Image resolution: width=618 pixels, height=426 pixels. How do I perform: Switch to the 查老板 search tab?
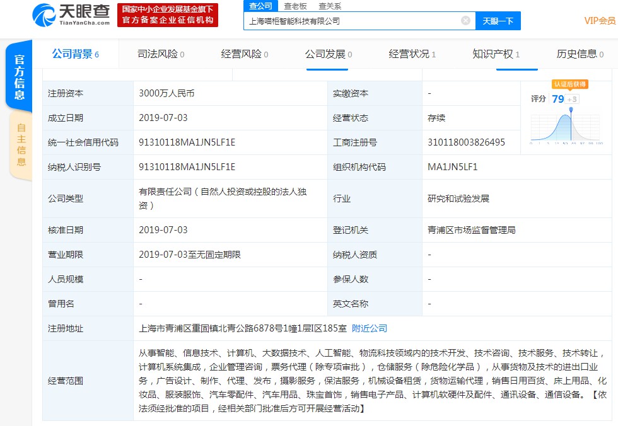tap(295, 6)
